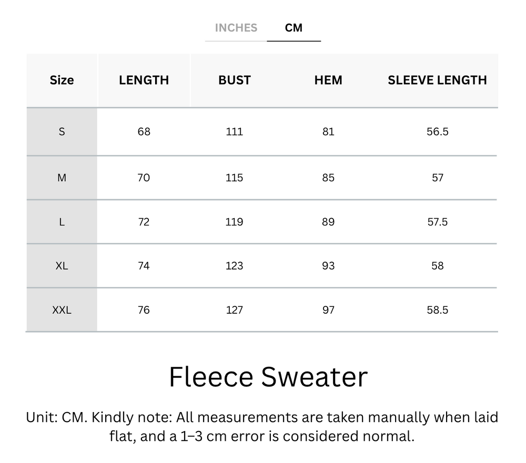Click bust value 115 for size M

click(x=235, y=178)
